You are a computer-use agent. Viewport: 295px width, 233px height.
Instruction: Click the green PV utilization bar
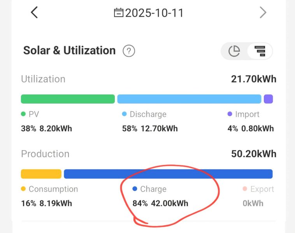click(68, 99)
